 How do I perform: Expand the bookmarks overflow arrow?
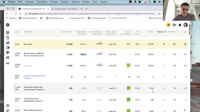click(x=146, y=18)
